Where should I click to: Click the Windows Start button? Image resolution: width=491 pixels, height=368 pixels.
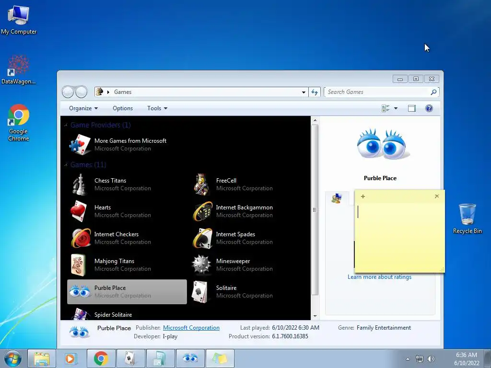pyautogui.click(x=13, y=358)
